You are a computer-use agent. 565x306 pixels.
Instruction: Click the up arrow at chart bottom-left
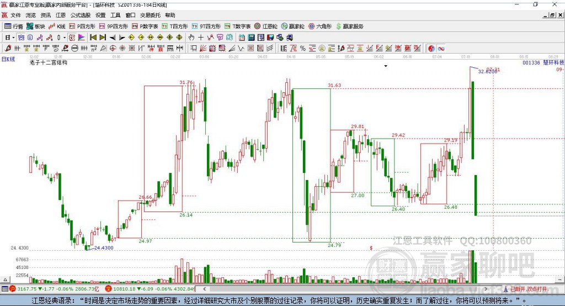pyautogui.click(x=5, y=279)
